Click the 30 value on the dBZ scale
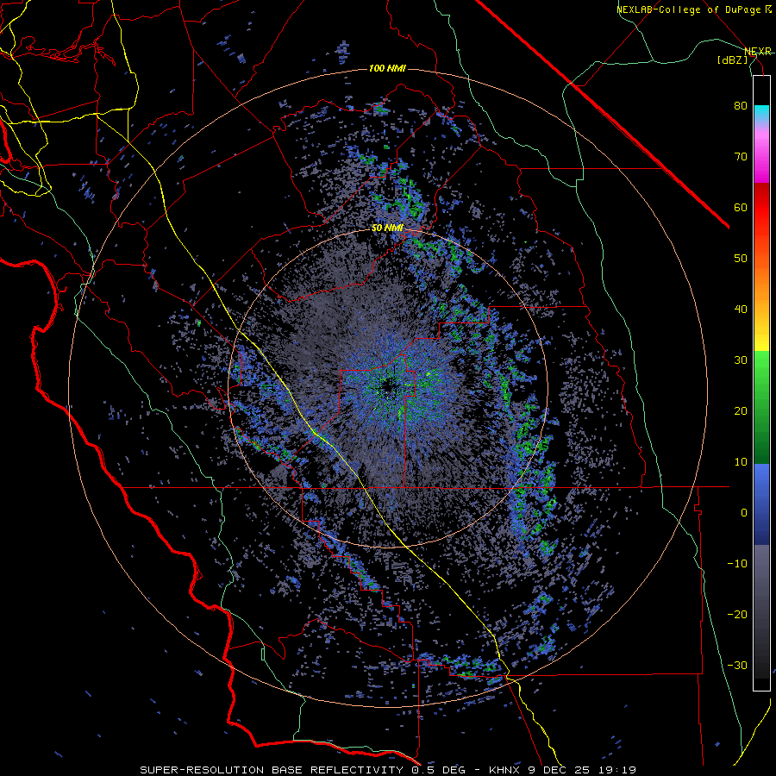 point(741,360)
